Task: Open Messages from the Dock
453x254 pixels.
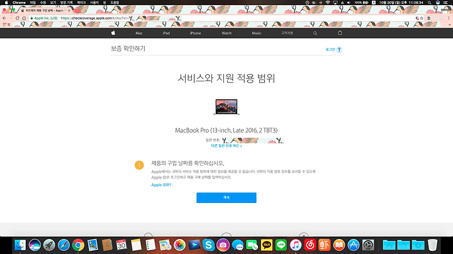Action: 237,245
